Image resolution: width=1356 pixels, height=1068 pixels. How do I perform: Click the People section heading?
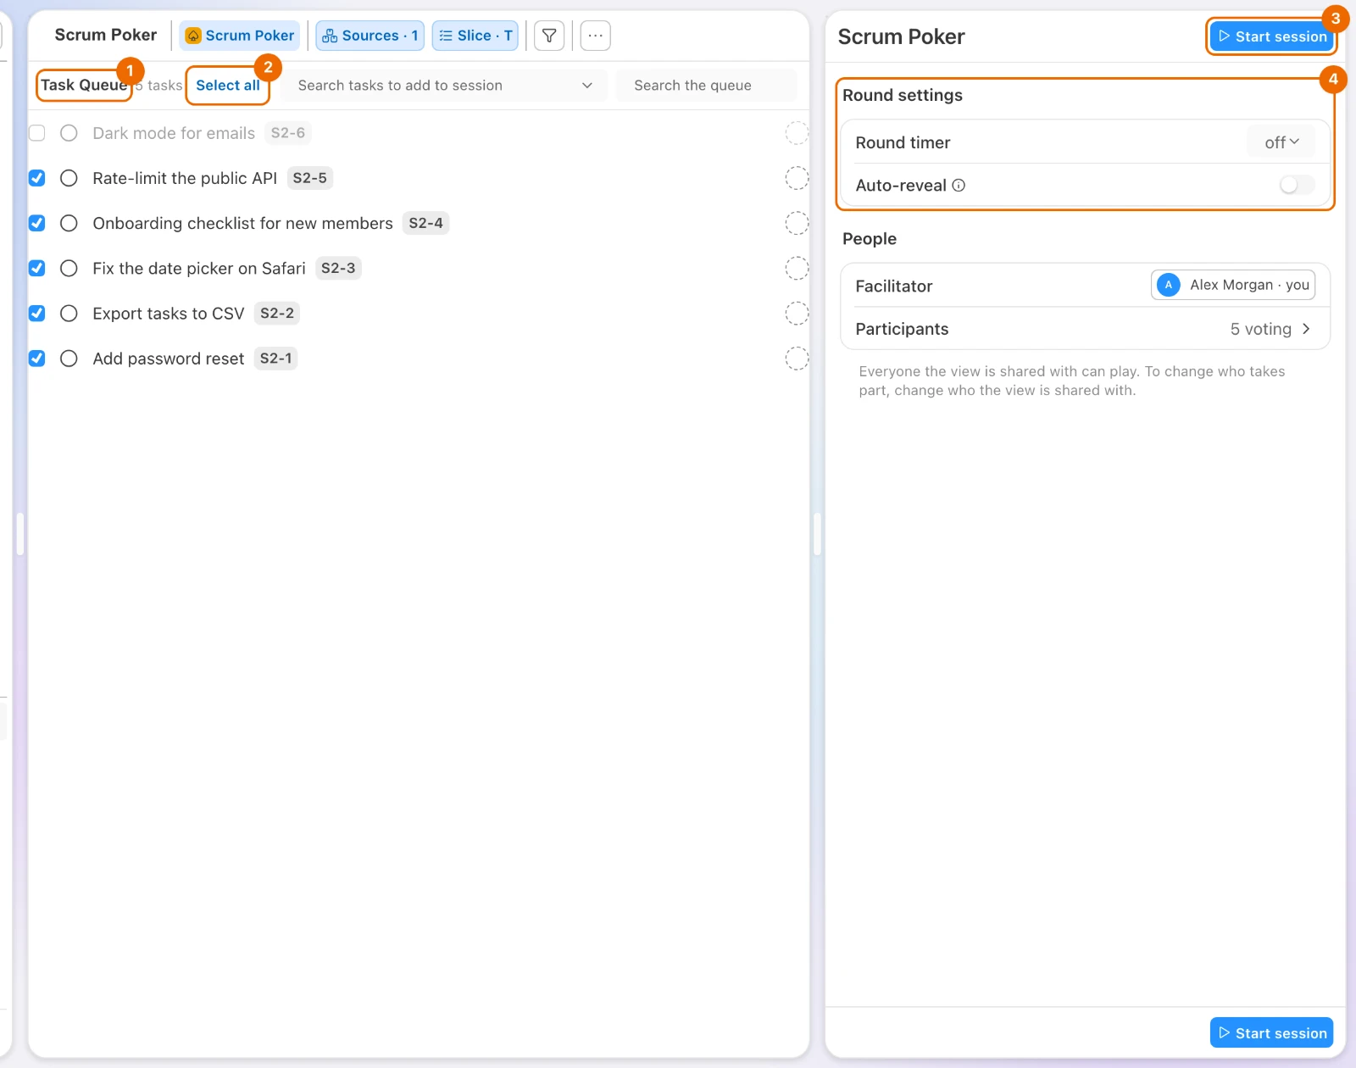click(x=870, y=239)
